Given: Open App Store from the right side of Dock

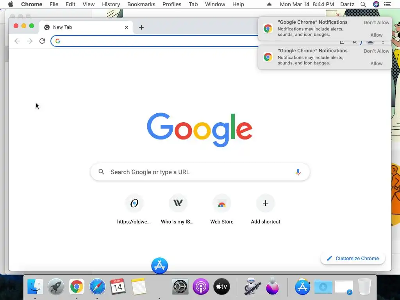Looking at the screenshot, I should tap(303, 286).
